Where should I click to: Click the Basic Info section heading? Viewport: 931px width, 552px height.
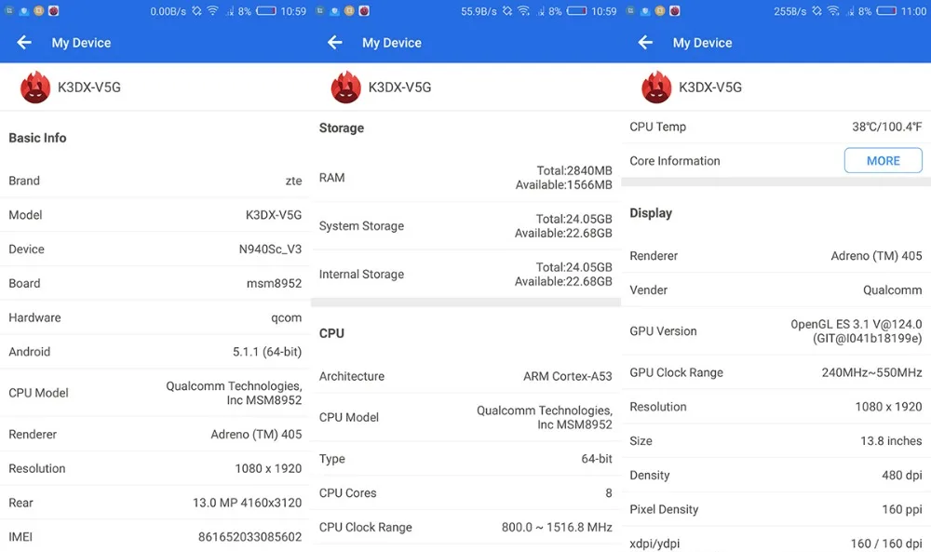37,138
